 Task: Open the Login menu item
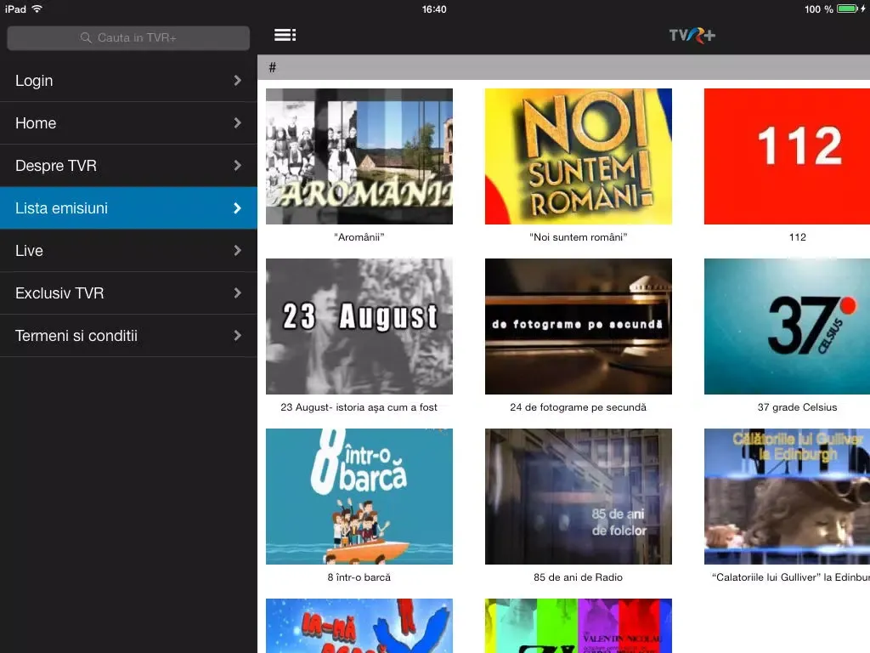point(129,81)
